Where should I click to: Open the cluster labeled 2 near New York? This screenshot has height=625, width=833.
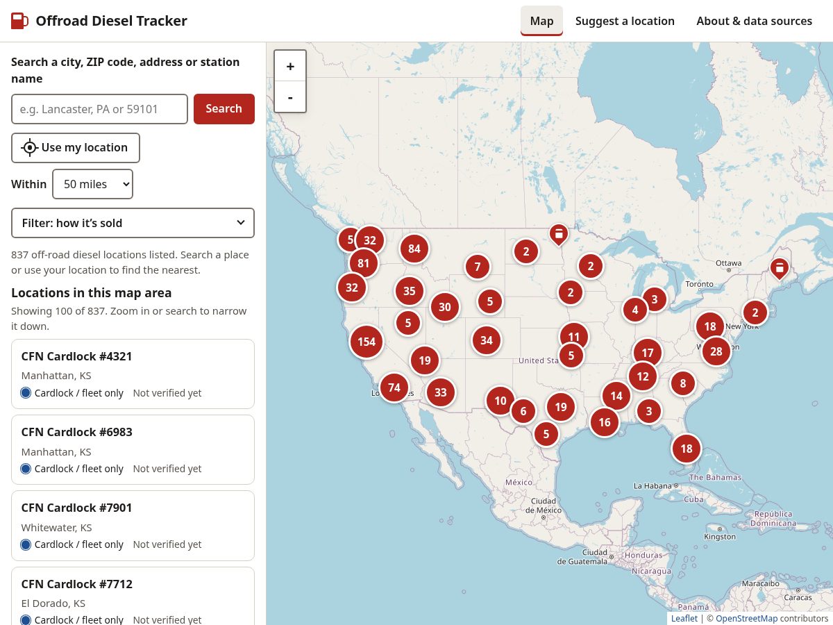click(755, 312)
